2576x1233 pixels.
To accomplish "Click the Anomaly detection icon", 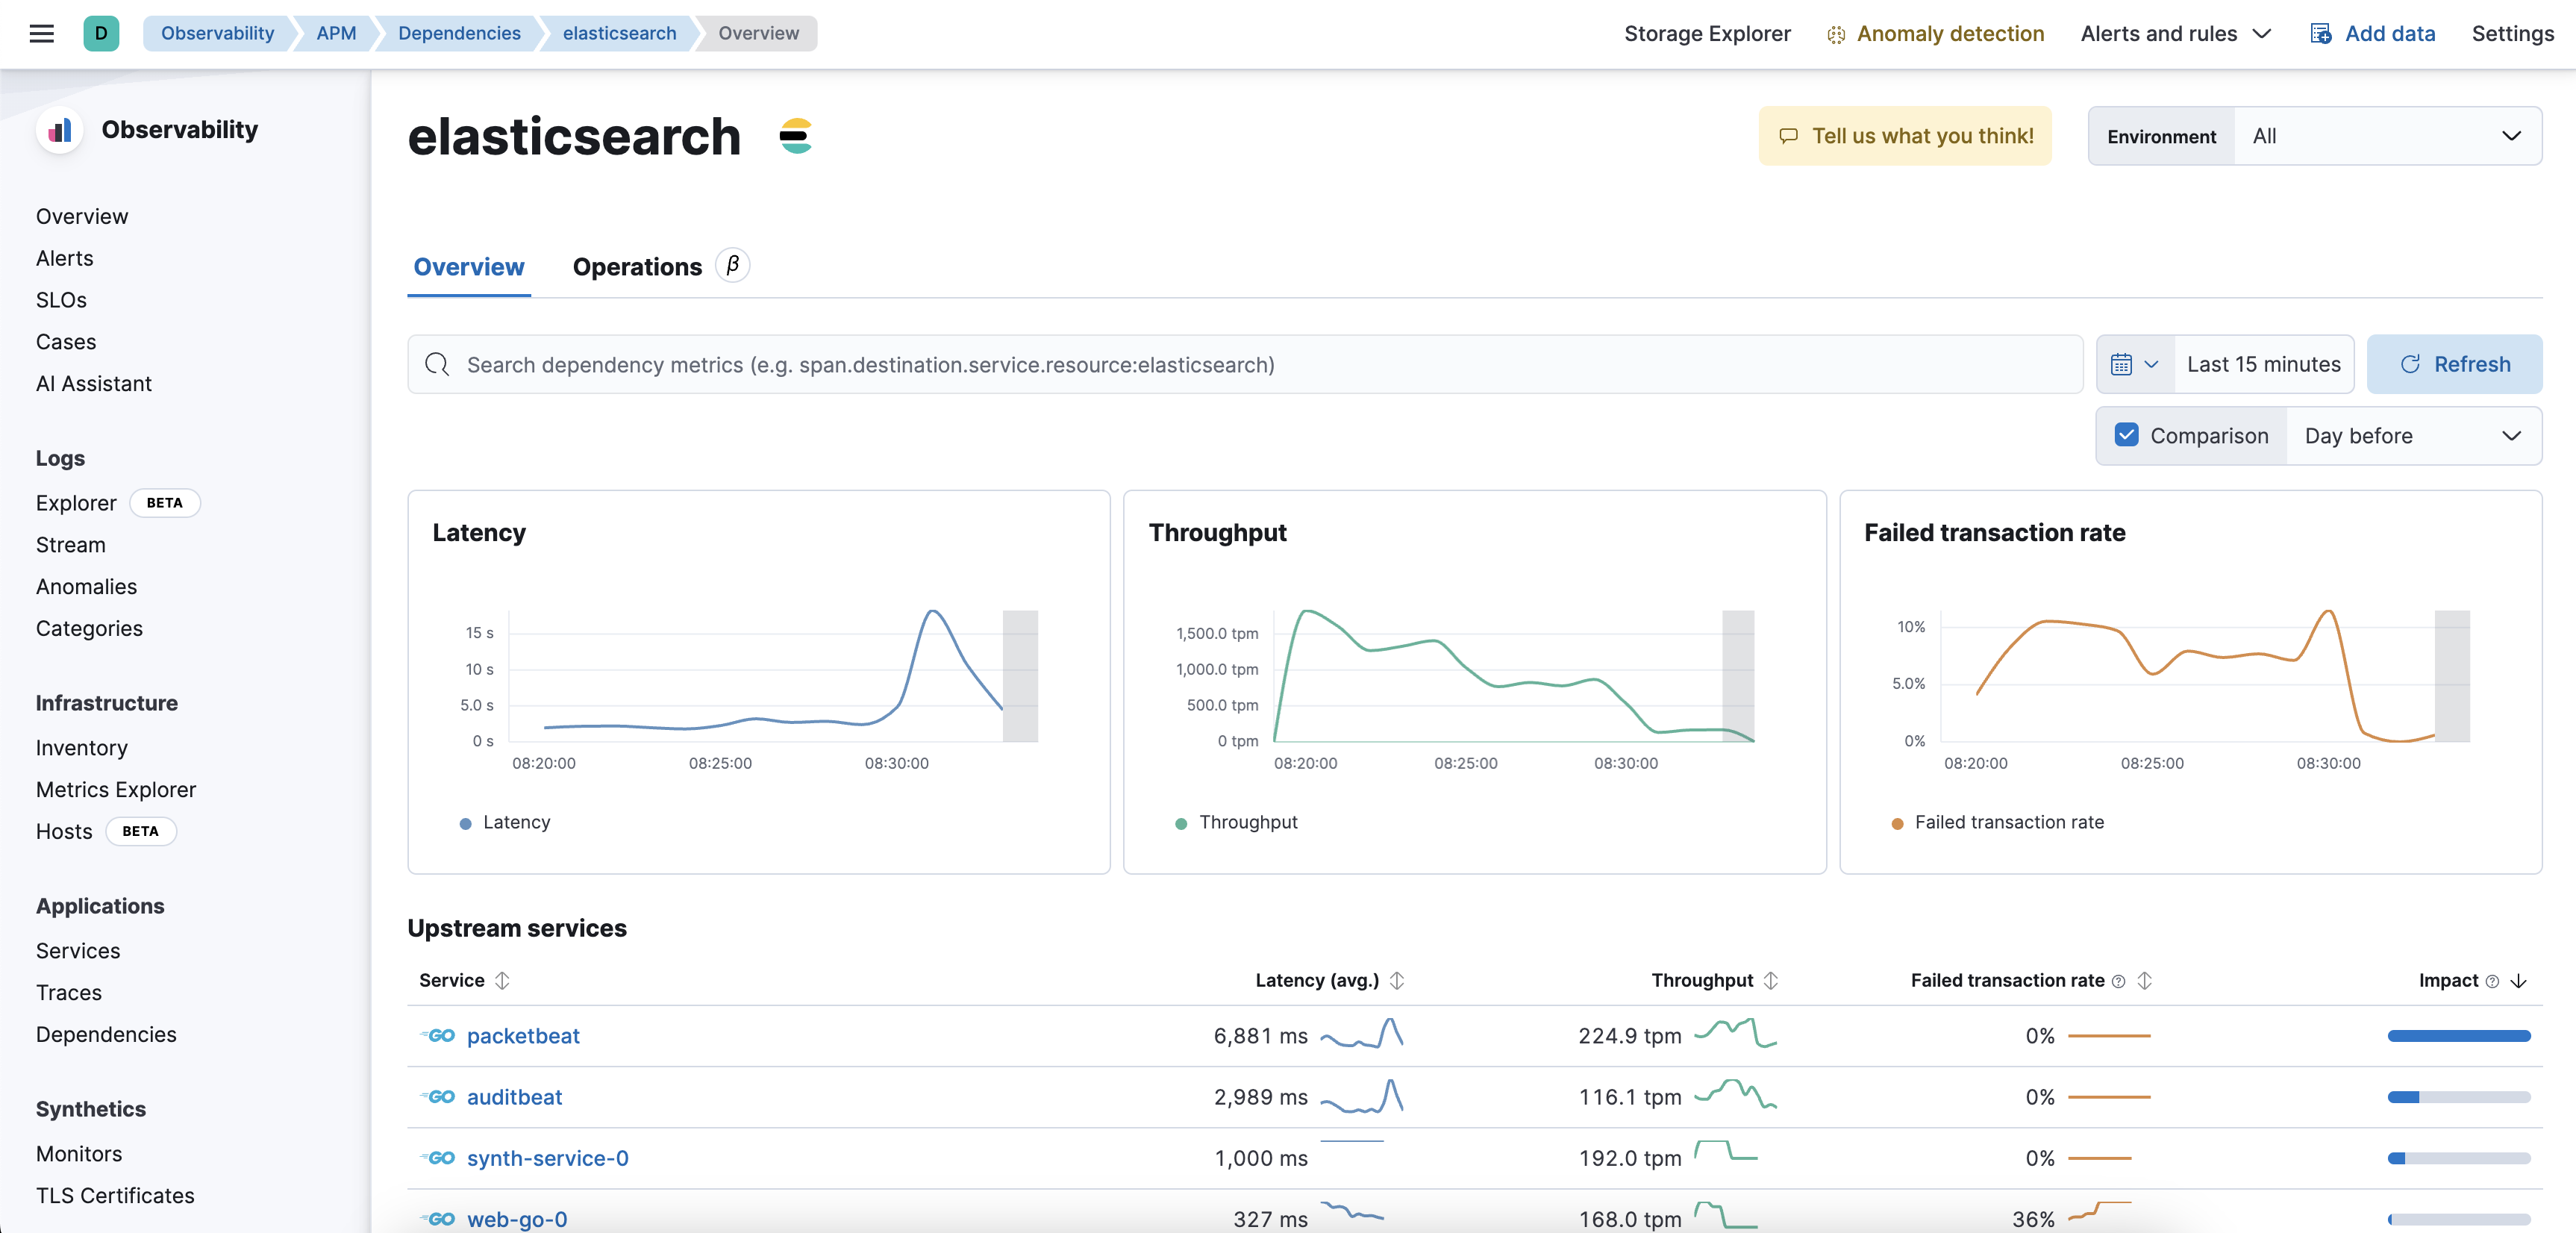I will pyautogui.click(x=1835, y=34).
